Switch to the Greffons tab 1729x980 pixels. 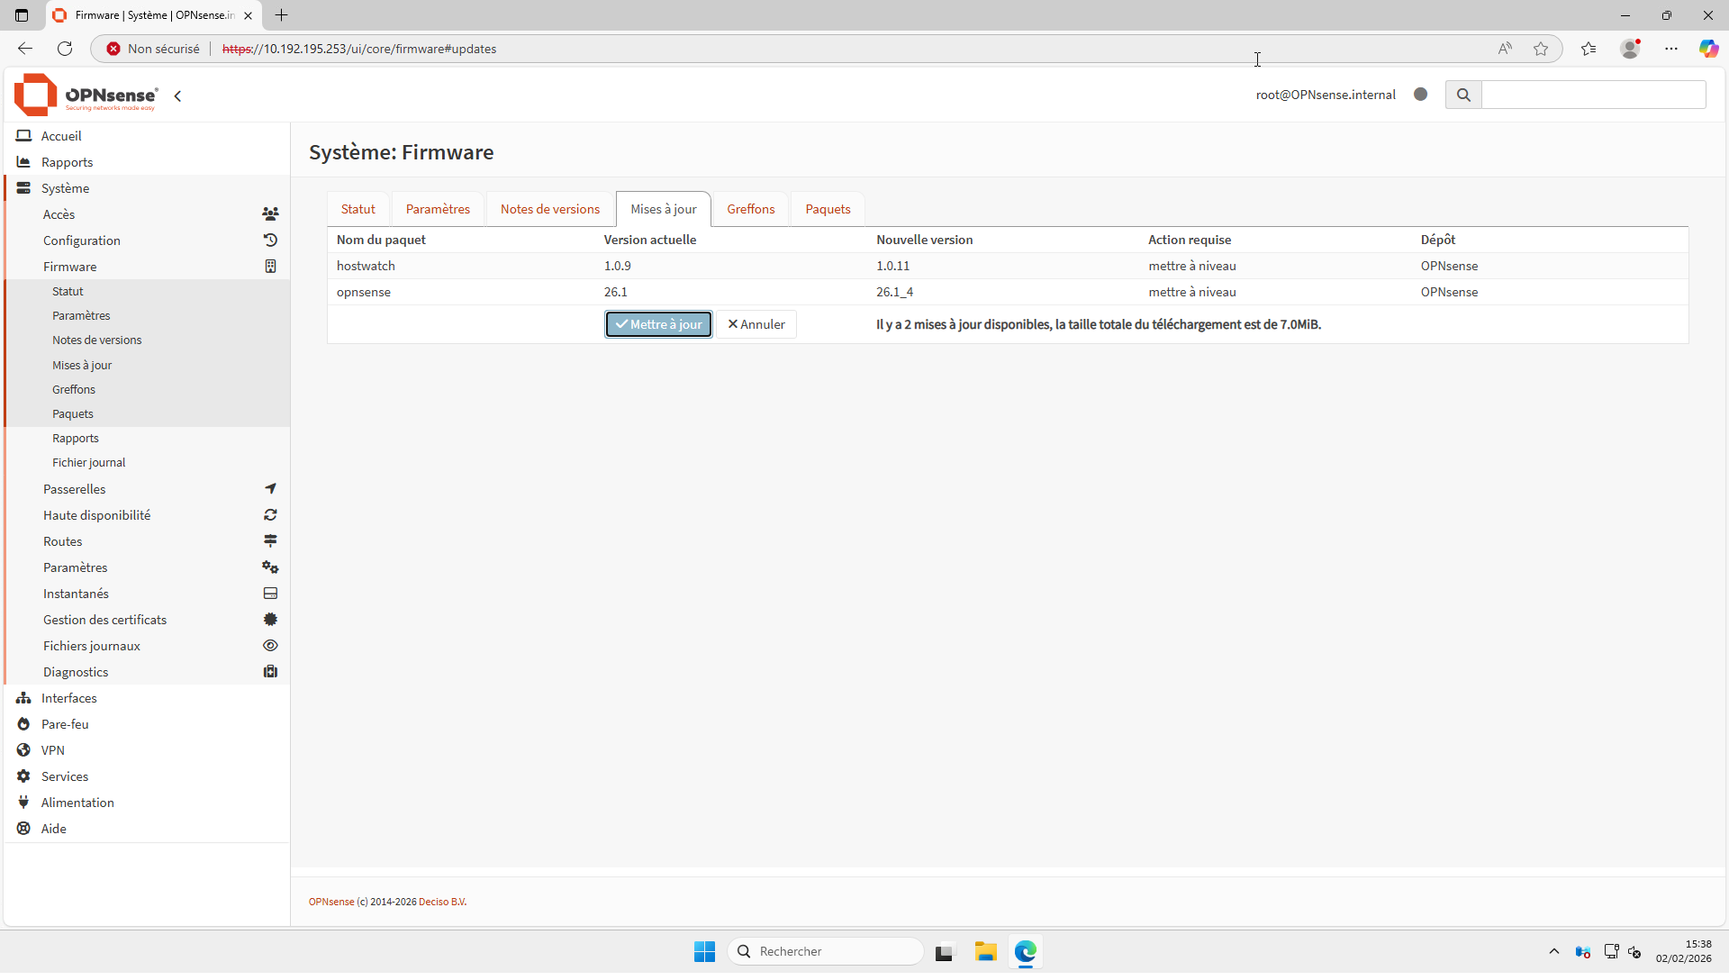[750, 209]
